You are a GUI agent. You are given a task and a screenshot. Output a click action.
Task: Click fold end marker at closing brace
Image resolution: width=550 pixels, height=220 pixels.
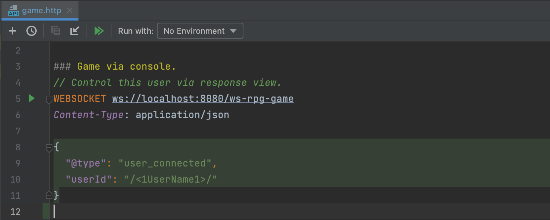coord(49,195)
